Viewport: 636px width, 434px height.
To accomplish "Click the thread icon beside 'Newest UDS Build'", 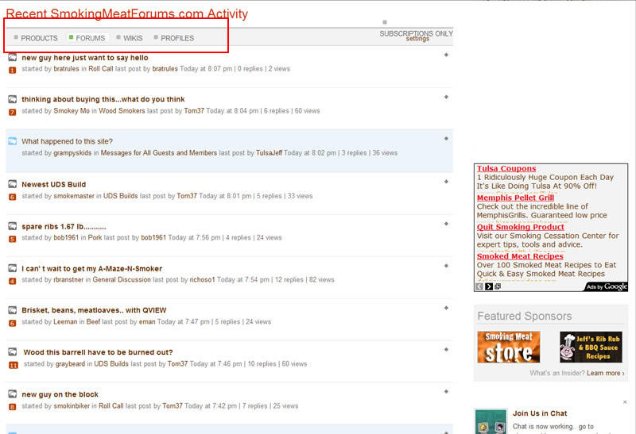I will pos(12,184).
